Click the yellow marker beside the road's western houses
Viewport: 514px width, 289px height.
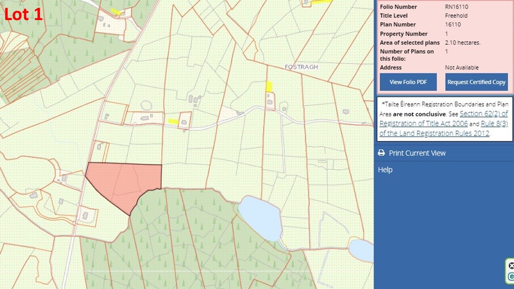[173, 121]
